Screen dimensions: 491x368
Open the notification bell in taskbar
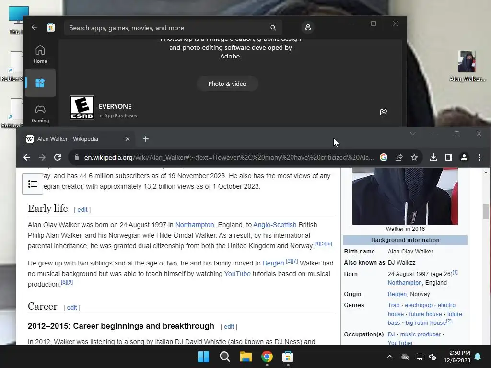coord(478,356)
